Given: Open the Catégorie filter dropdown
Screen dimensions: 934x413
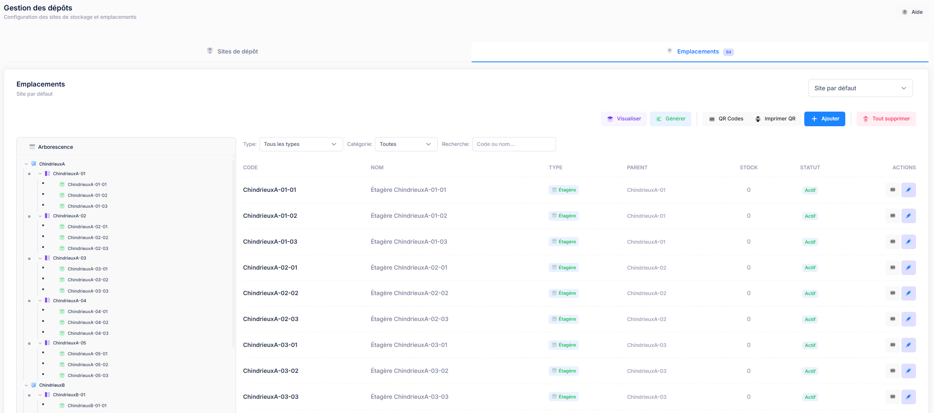Looking at the screenshot, I should 405,144.
